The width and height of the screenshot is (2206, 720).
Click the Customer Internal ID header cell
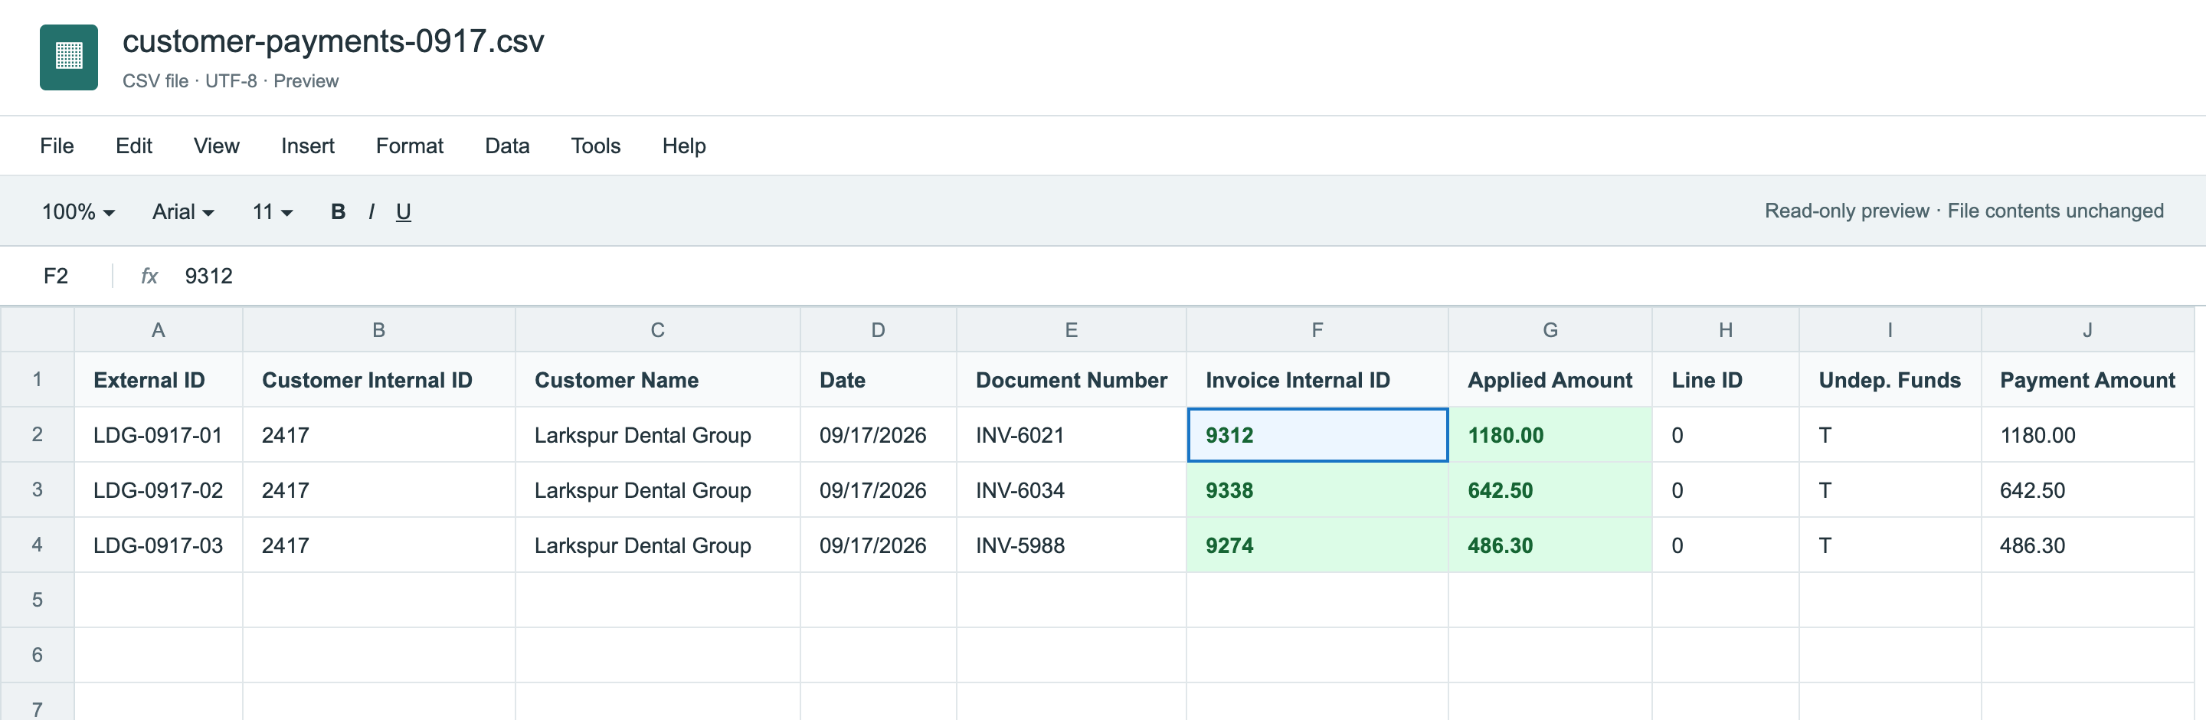coord(378,380)
